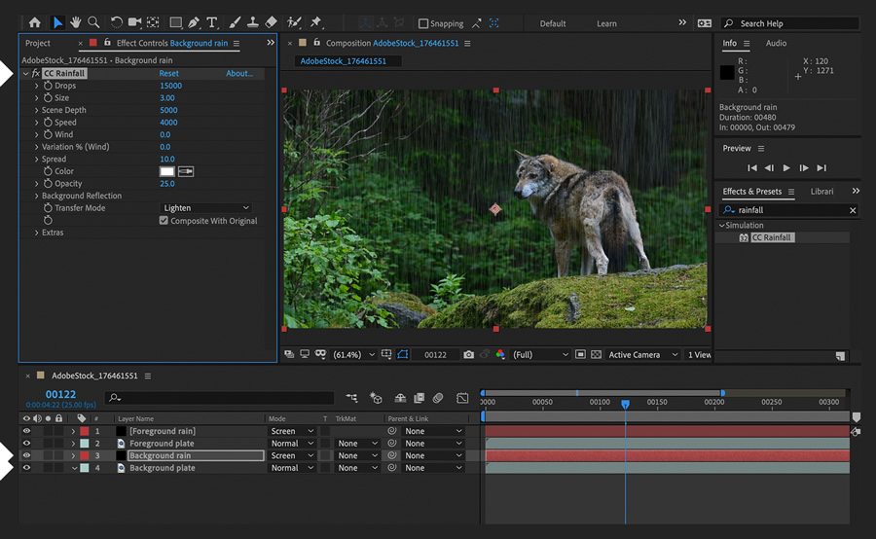Click the About link for CC Rainfall
This screenshot has height=539, width=876.
[x=238, y=74]
